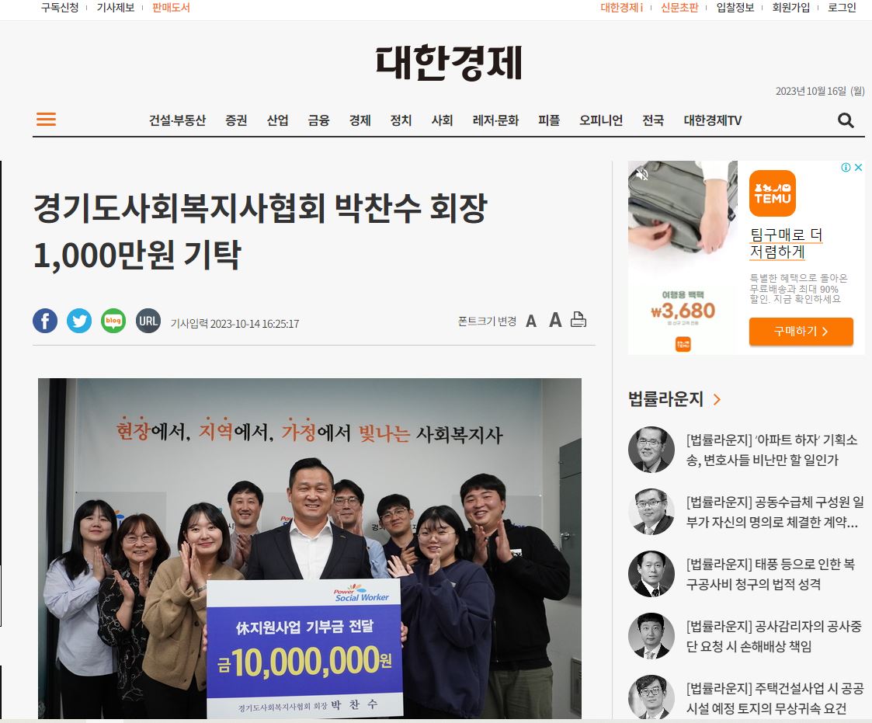This screenshot has height=723, width=872.
Task: Print the article using printer icon
Action: 578,320
